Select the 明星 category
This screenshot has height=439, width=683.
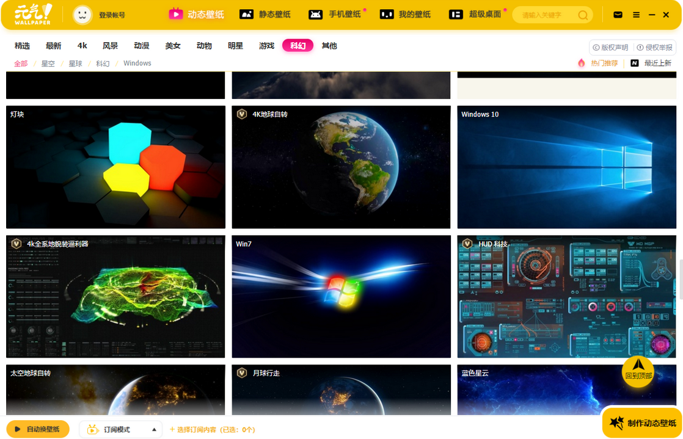[x=236, y=46]
